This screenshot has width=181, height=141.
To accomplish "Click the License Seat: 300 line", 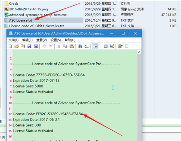I will click(27, 125).
